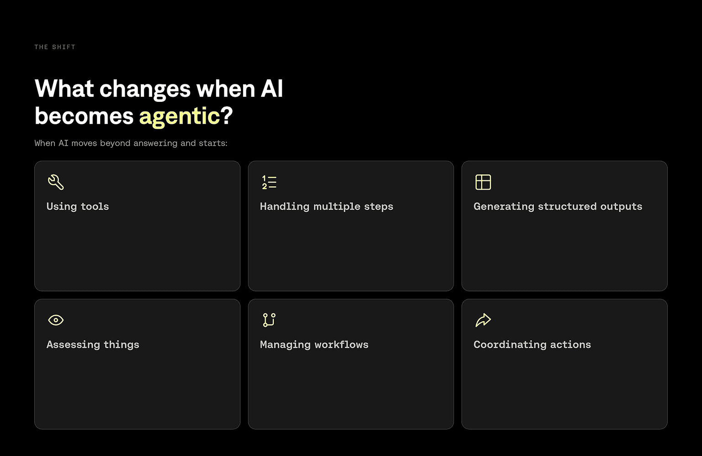The image size is (702, 456).
Task: Select the Handling multiple steps label
Action: (326, 207)
